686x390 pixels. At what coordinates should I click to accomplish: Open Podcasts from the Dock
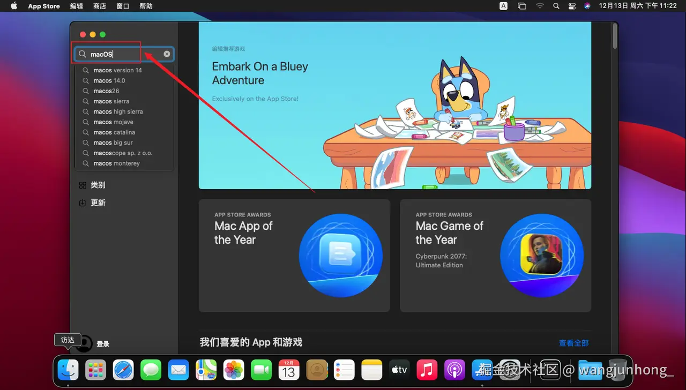click(x=454, y=370)
